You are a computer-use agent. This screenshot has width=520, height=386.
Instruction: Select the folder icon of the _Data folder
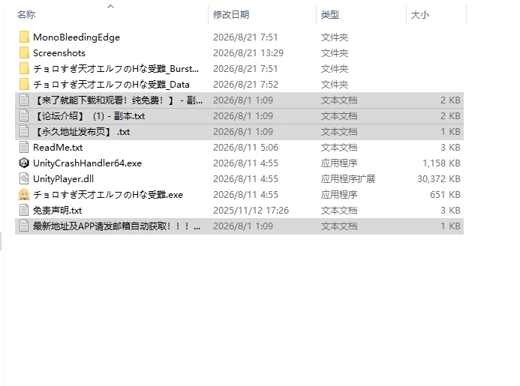point(24,85)
